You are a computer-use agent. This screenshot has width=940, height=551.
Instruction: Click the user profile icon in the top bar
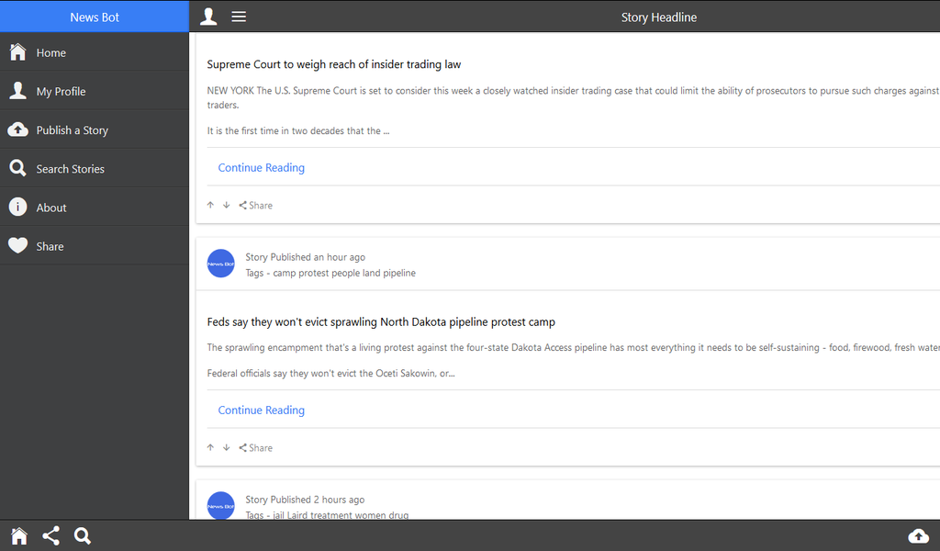(x=208, y=17)
